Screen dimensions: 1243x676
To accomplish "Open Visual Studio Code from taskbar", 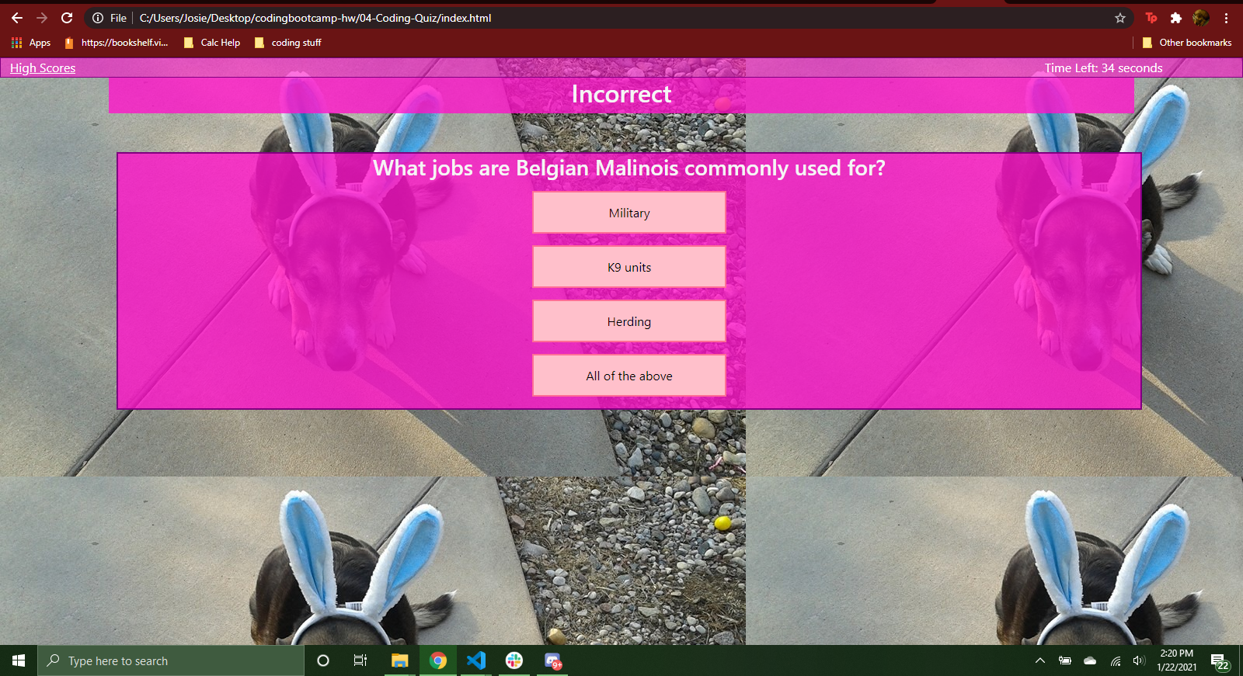I will point(476,660).
